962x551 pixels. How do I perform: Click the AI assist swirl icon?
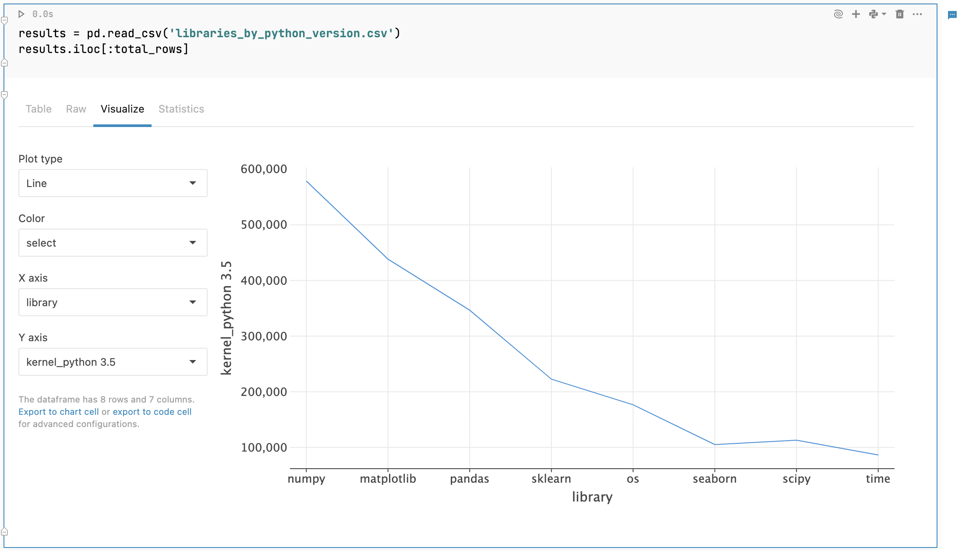pyautogui.click(x=838, y=14)
